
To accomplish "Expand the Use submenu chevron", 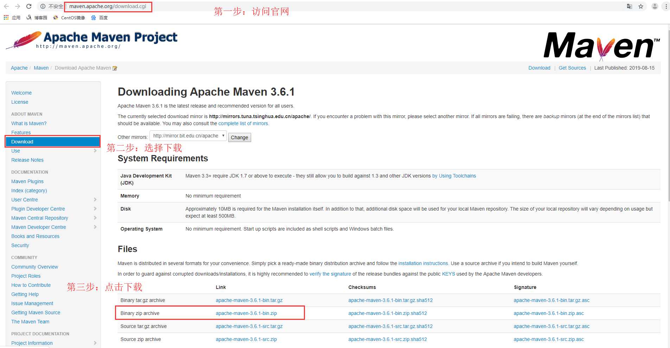I will (x=95, y=151).
